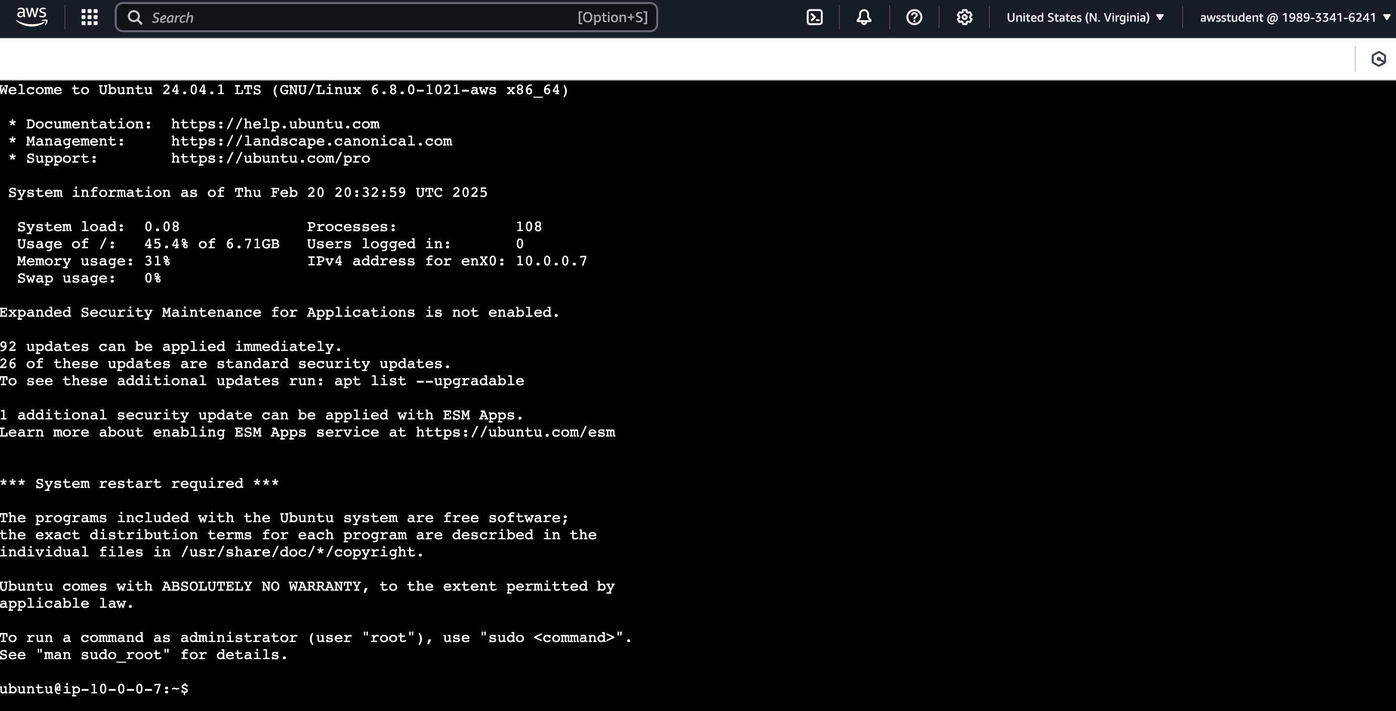1396x711 pixels.
Task: Click the System information timestamp line
Action: (248, 192)
